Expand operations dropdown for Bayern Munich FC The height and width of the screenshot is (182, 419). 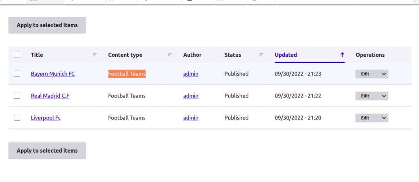pyautogui.click(x=384, y=74)
